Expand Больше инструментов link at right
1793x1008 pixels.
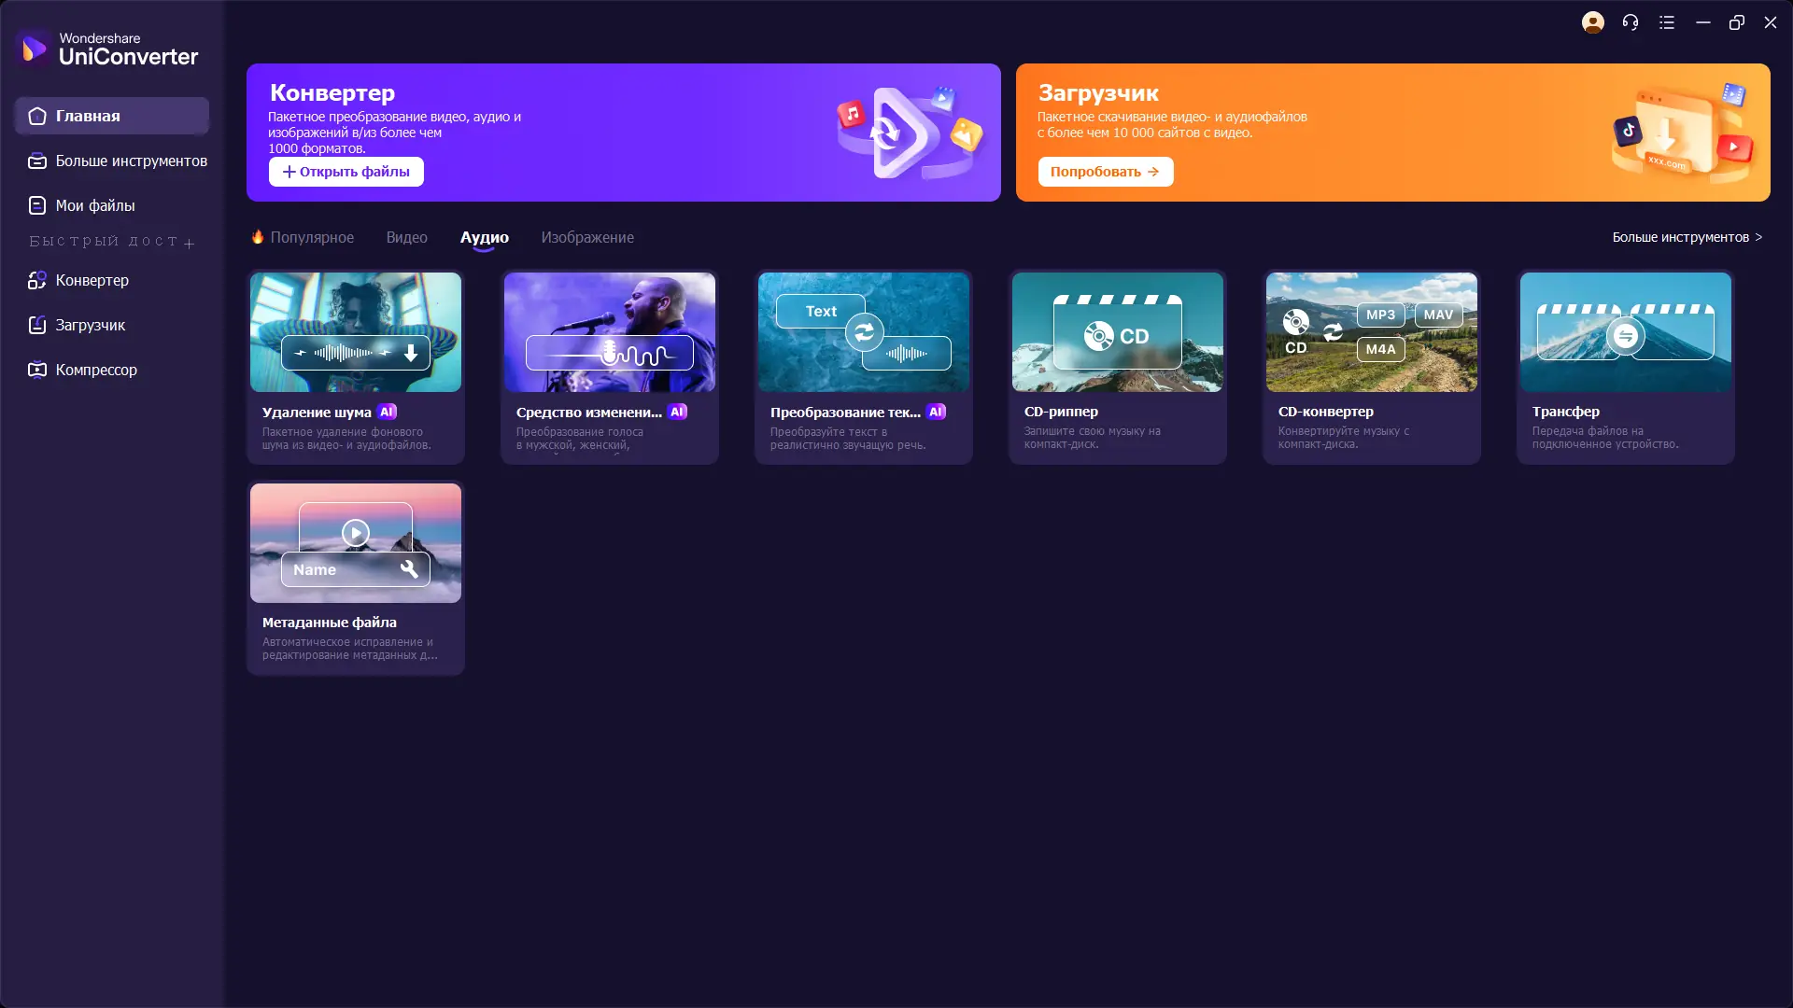coord(1687,237)
